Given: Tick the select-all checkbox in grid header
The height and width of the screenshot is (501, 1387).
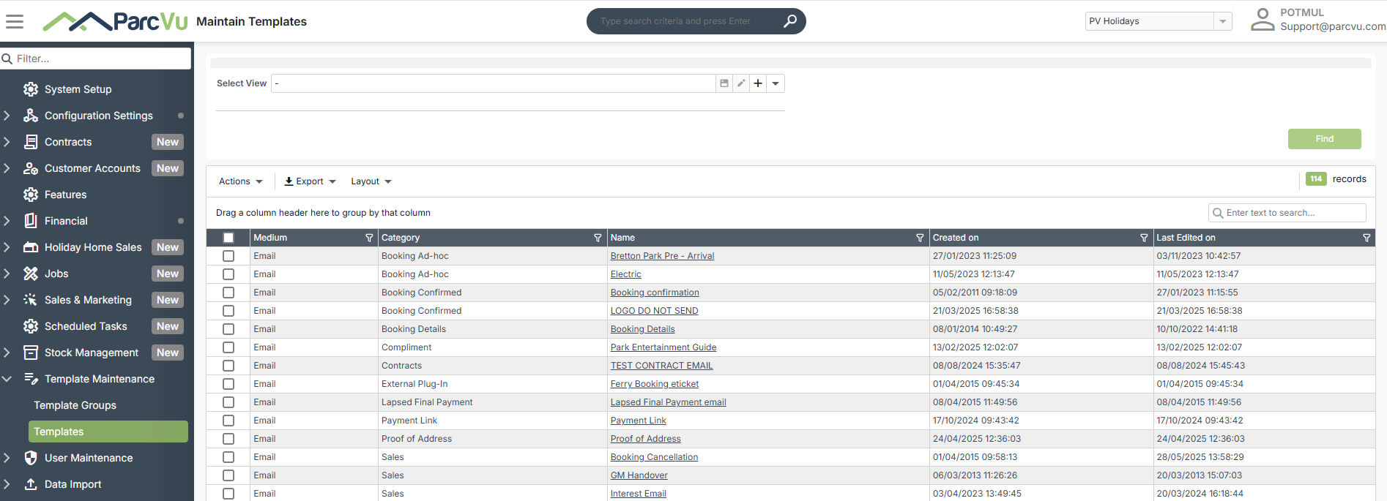Looking at the screenshot, I should [x=228, y=238].
